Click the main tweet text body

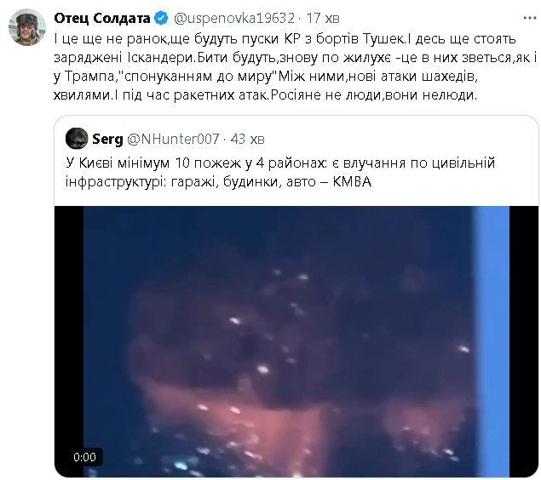295,67
